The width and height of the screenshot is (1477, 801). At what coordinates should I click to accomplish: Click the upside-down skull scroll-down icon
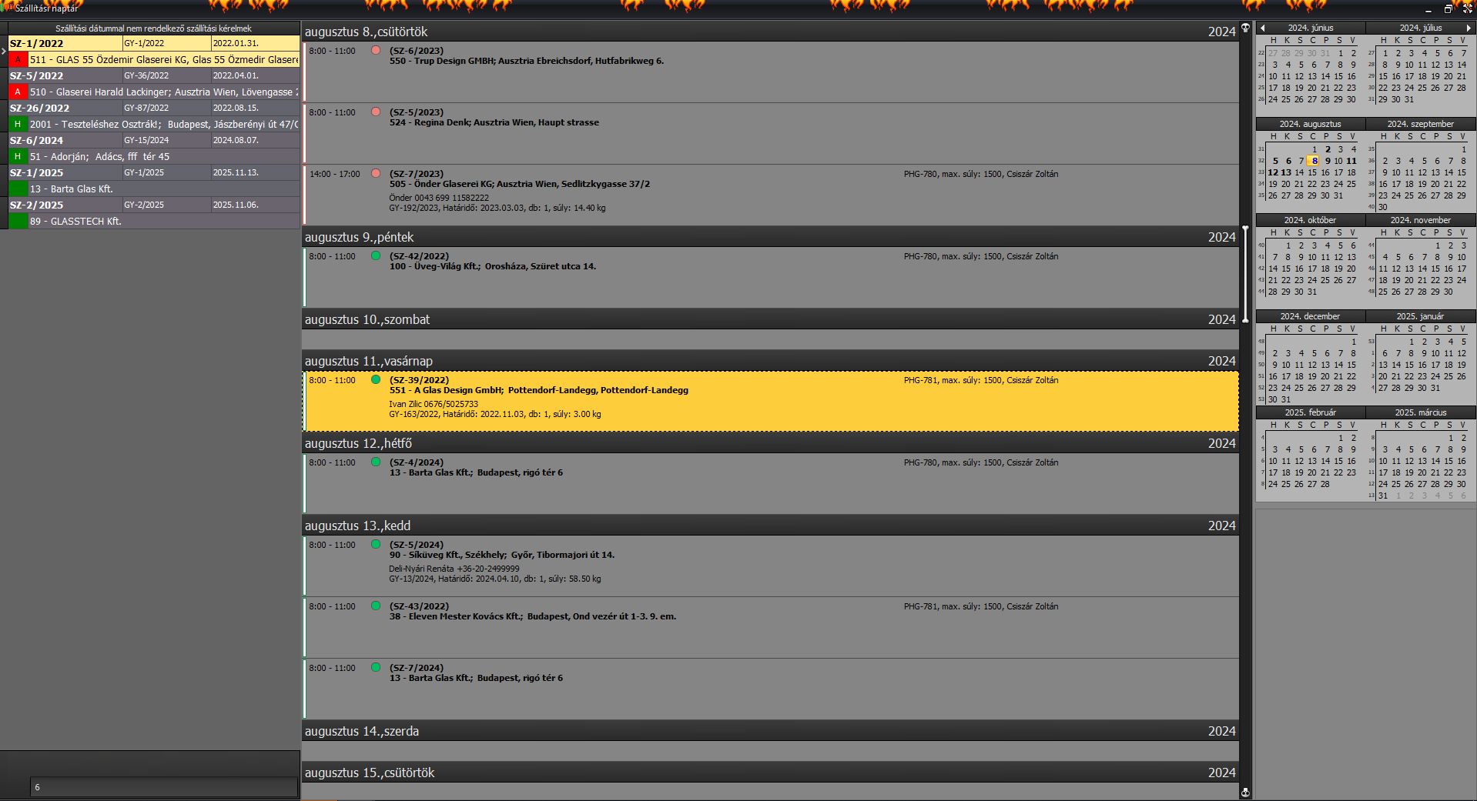1245,792
